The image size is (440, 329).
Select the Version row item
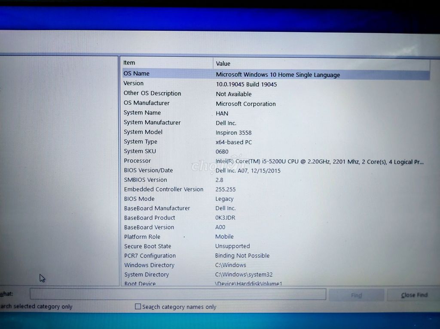[134, 83]
